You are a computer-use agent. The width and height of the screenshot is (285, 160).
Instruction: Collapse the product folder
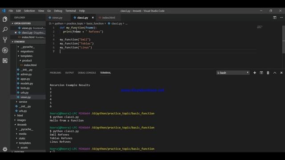(x=27, y=60)
